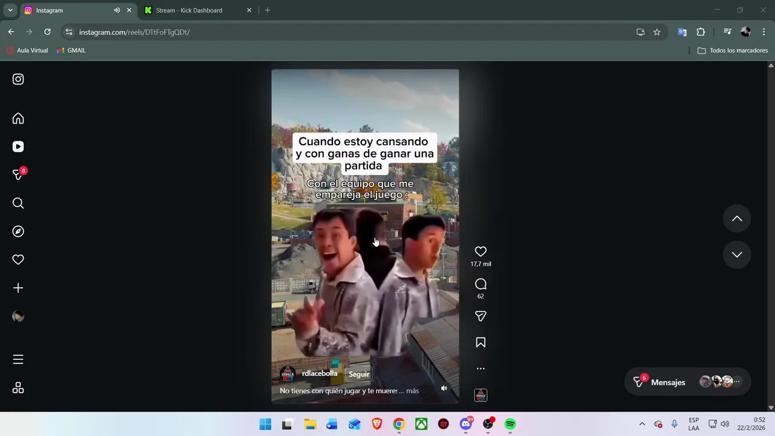Open a new browser tab
Screen dimensions: 775x436
tap(268, 10)
